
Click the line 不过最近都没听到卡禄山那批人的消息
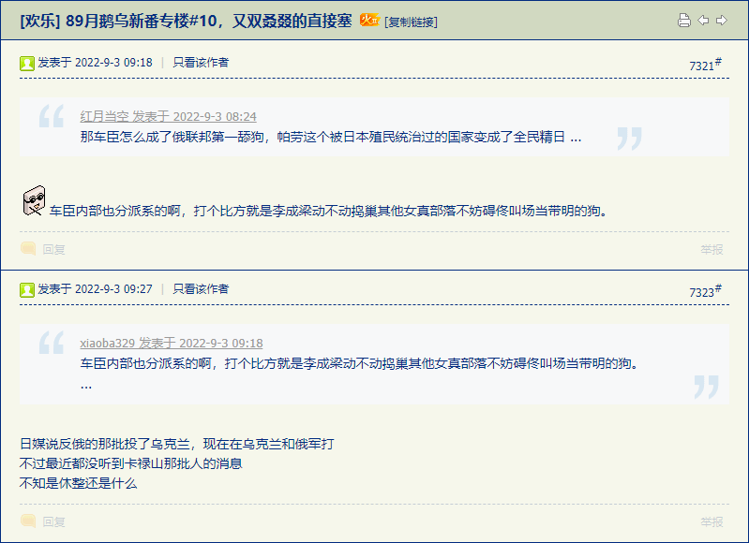(131, 463)
